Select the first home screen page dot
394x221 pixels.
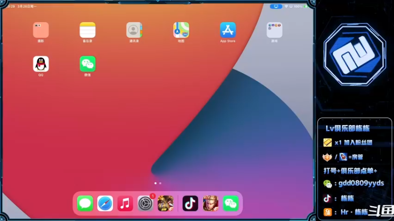[156, 183]
